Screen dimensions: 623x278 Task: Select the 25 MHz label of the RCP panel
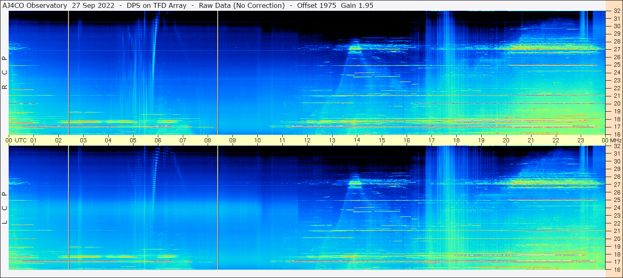[616, 65]
